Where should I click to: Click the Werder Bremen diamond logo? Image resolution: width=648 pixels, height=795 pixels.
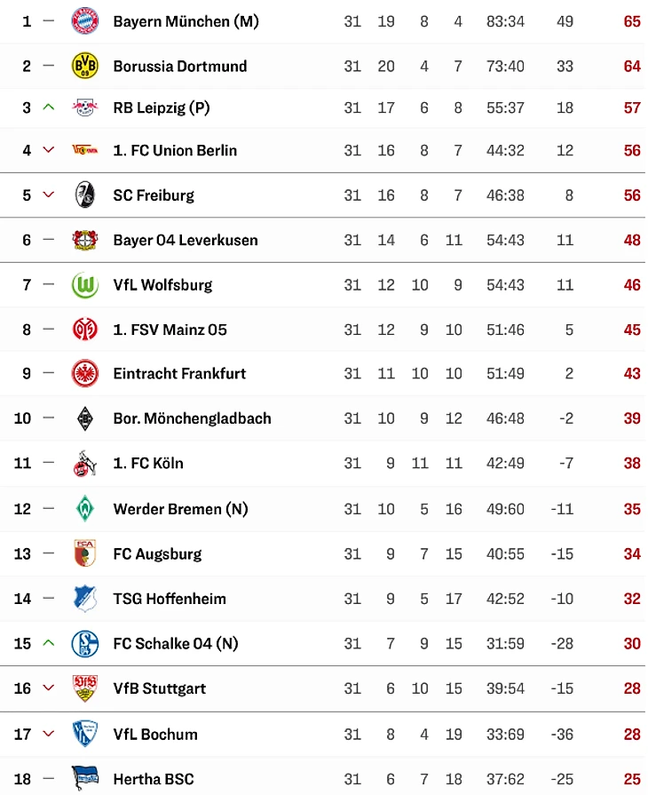pos(85,509)
